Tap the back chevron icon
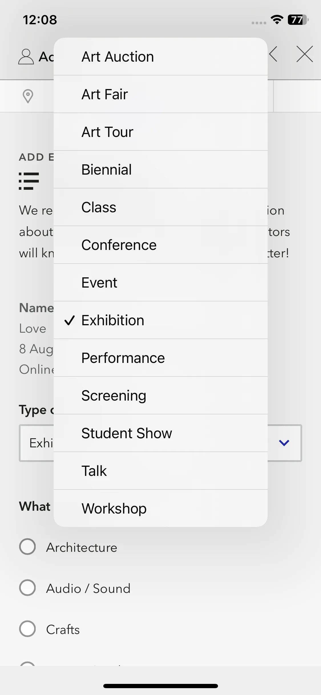This screenshot has width=321, height=695. coord(273,54)
